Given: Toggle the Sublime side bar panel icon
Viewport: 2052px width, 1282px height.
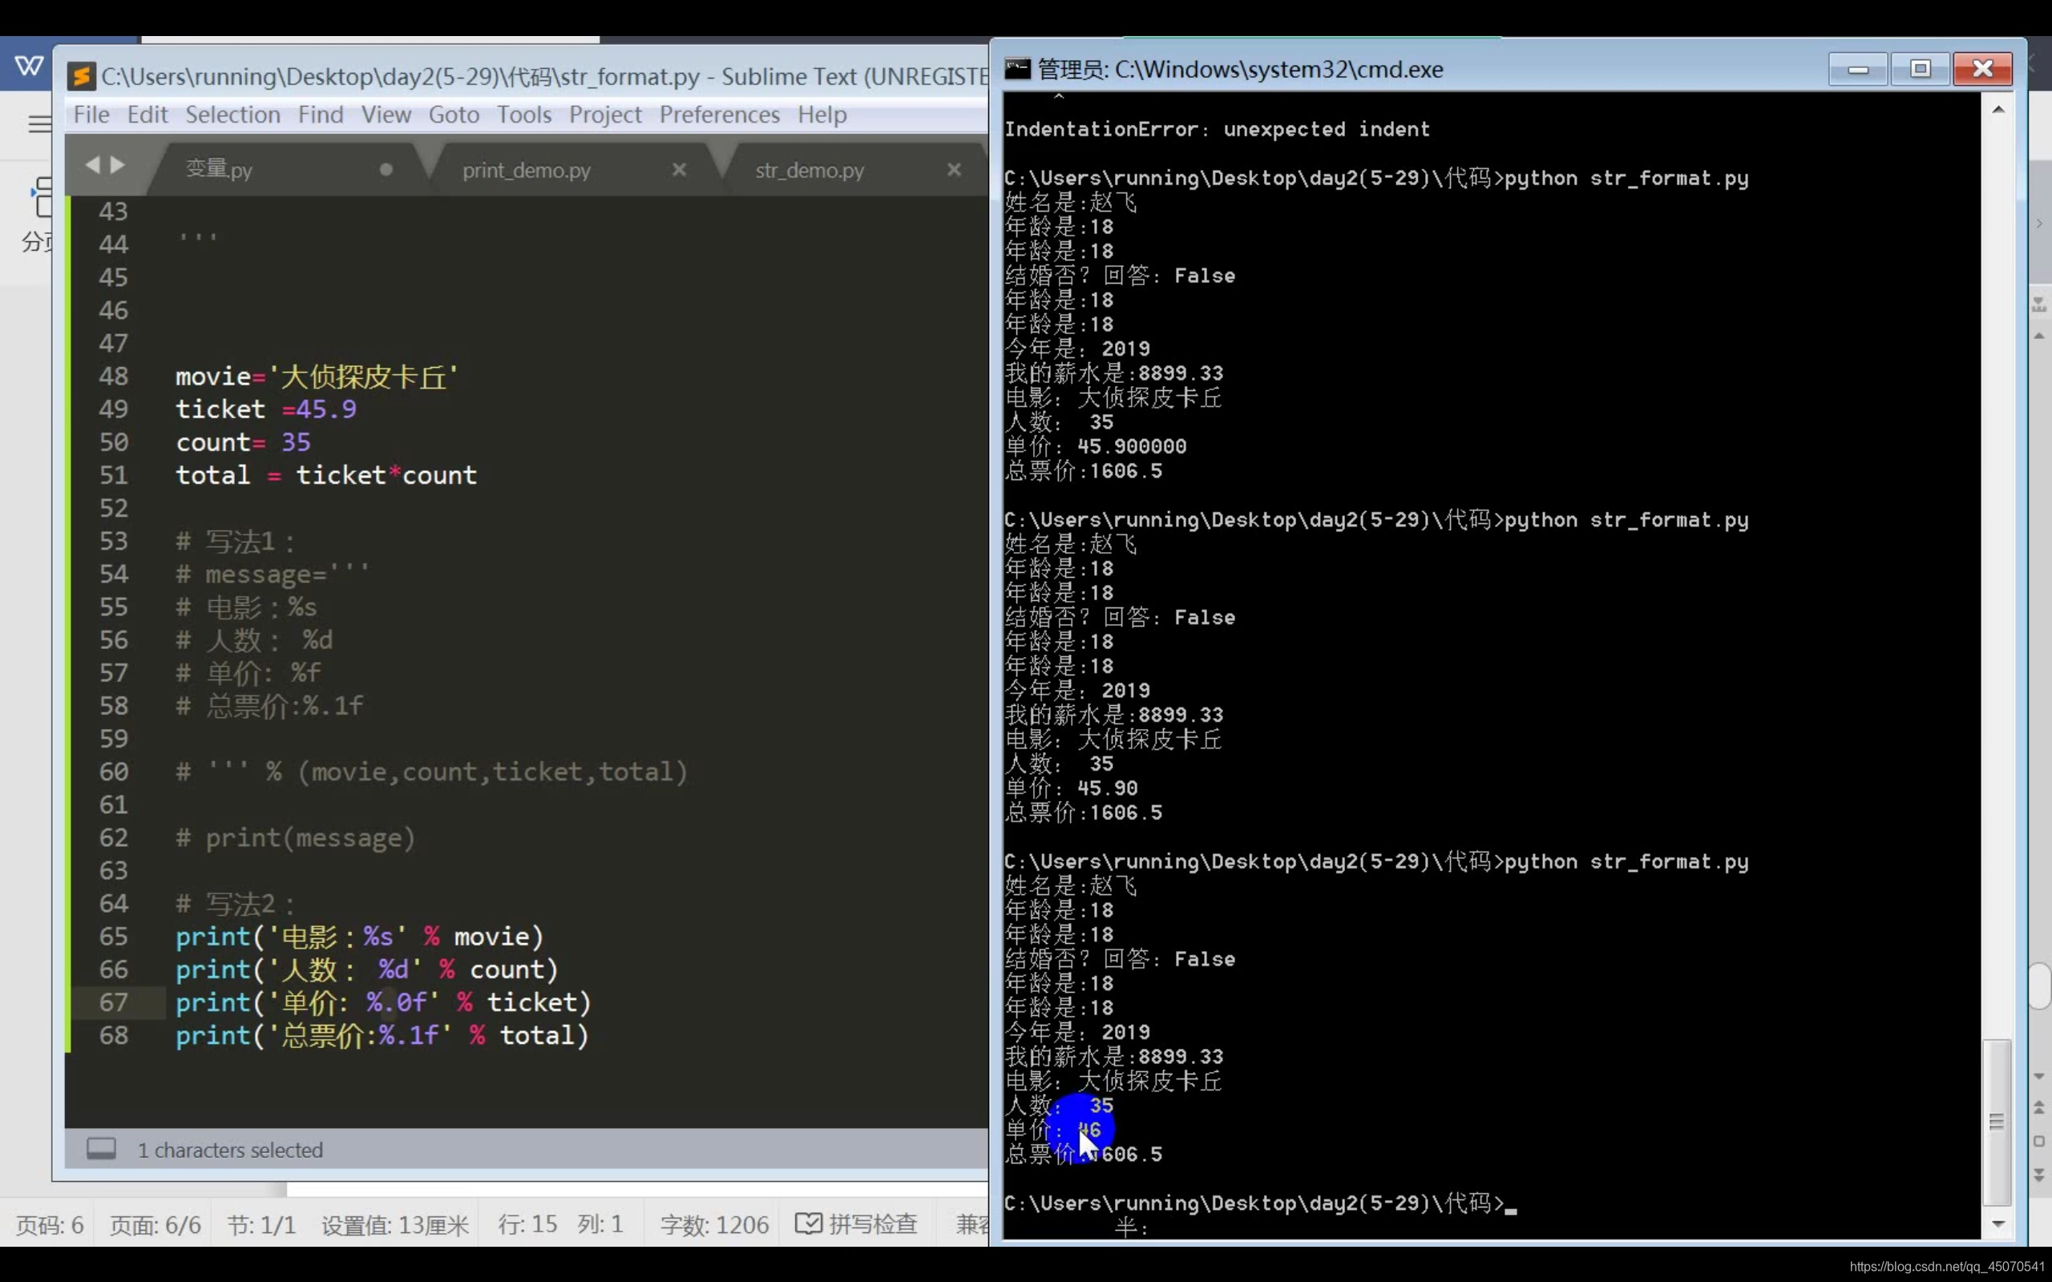Looking at the screenshot, I should pyautogui.click(x=101, y=1149).
